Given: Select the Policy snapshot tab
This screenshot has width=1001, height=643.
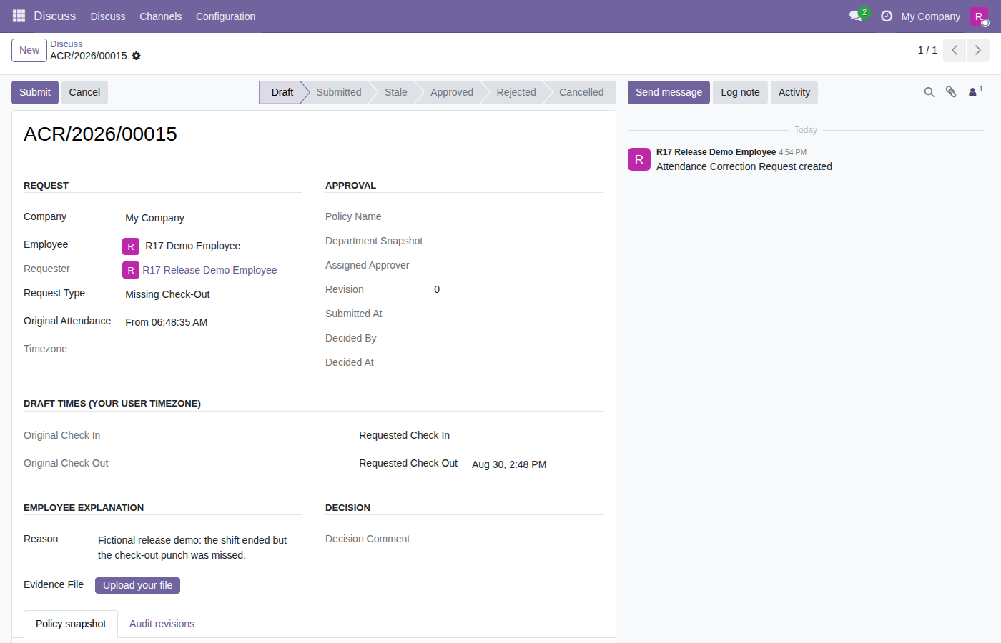Looking at the screenshot, I should point(71,624).
